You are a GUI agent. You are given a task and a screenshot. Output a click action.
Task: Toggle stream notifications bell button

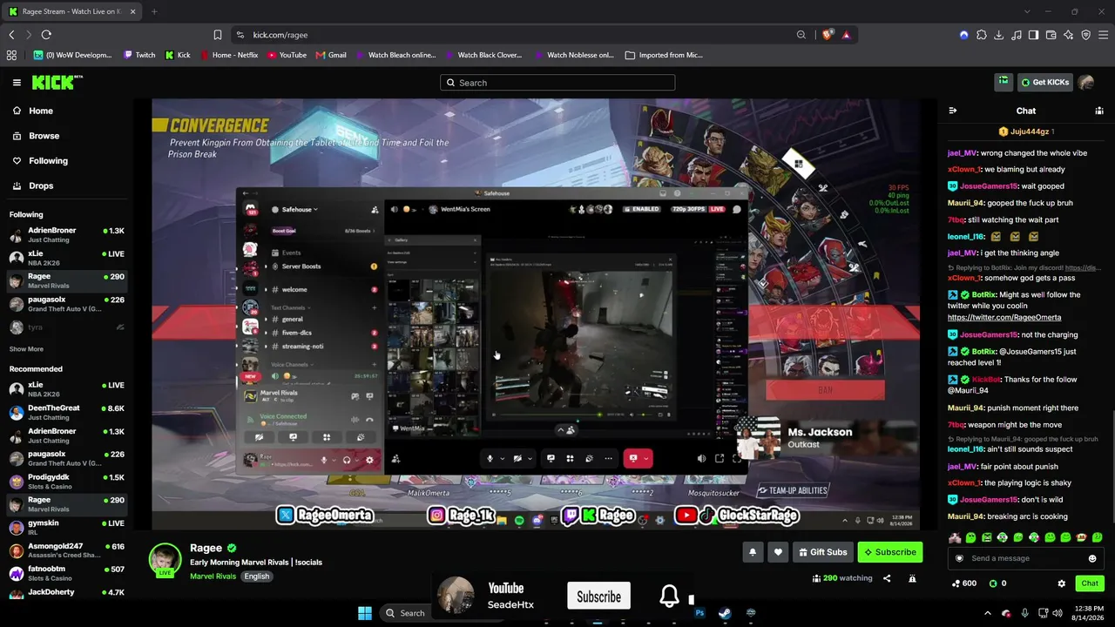pyautogui.click(x=753, y=552)
